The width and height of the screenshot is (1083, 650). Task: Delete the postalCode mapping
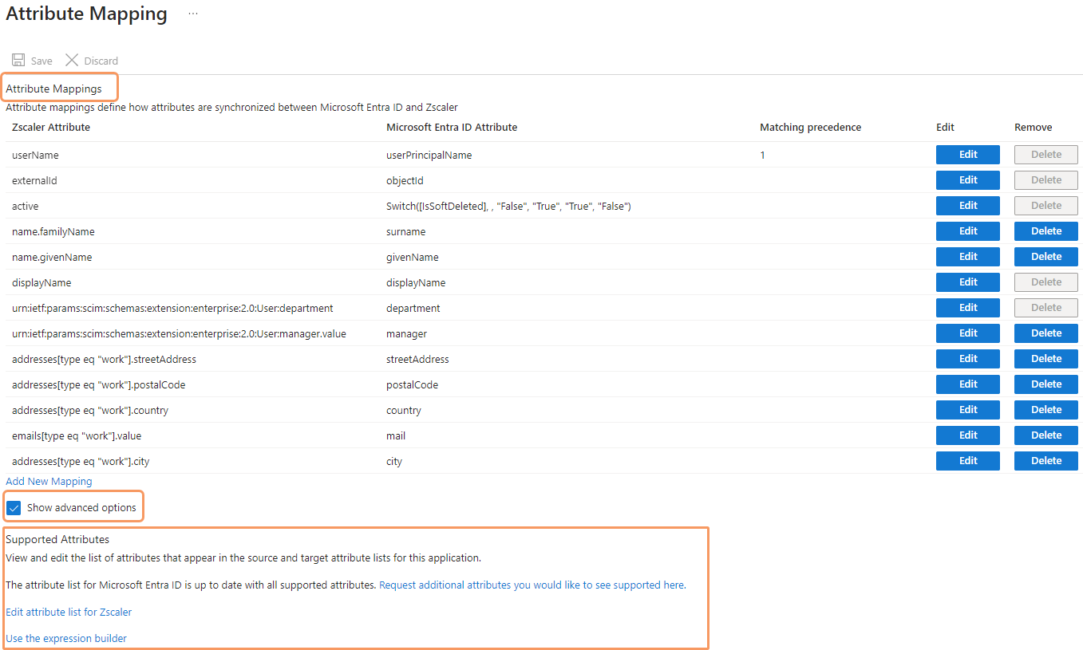click(x=1045, y=384)
